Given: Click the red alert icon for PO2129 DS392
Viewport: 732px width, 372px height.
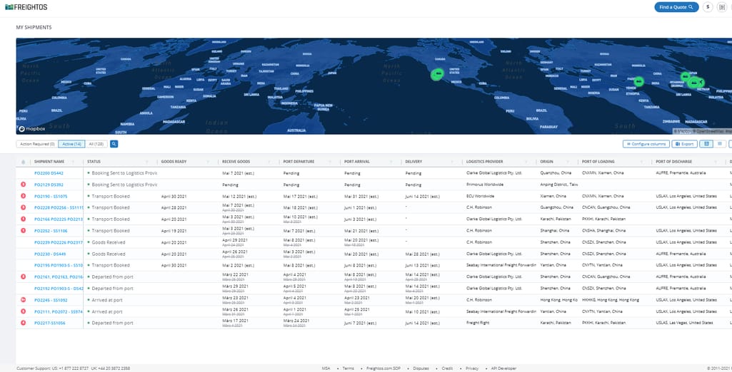Looking at the screenshot, I should coord(24,185).
